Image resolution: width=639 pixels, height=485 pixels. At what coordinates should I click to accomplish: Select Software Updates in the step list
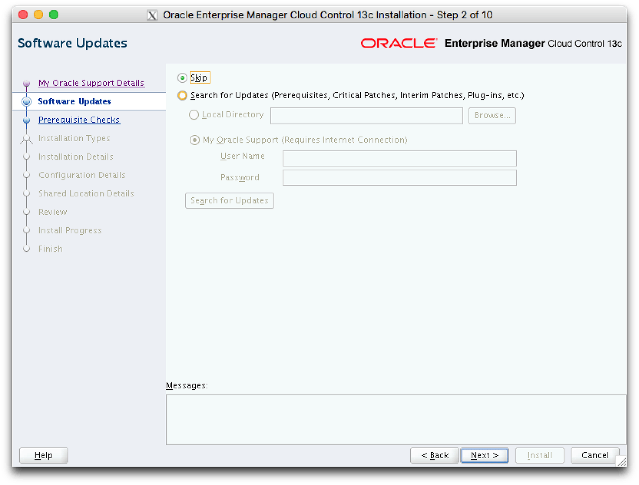click(x=74, y=101)
